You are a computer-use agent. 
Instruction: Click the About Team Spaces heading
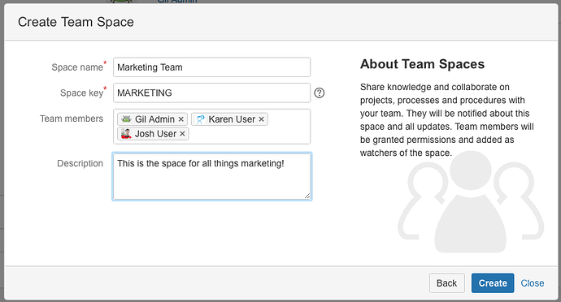pos(422,64)
